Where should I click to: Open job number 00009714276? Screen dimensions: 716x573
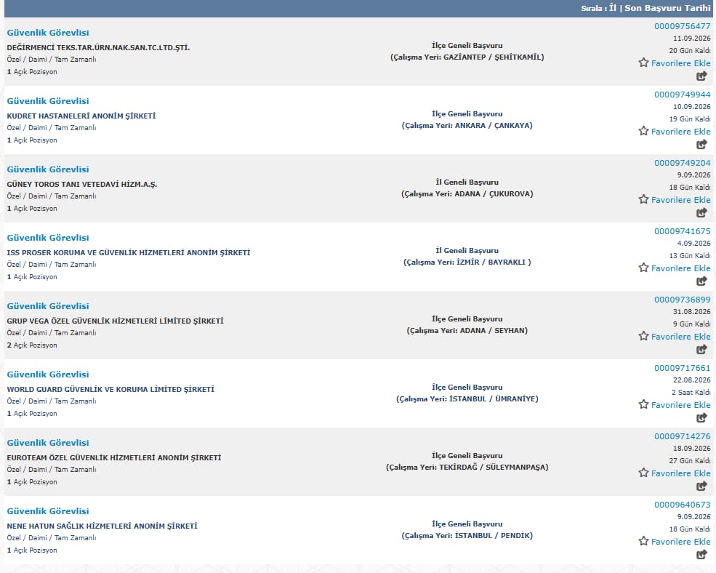683,436
